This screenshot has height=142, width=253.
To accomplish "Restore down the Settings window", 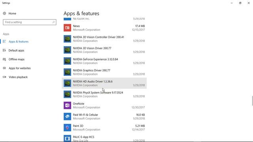I will click(x=240, y=3).
